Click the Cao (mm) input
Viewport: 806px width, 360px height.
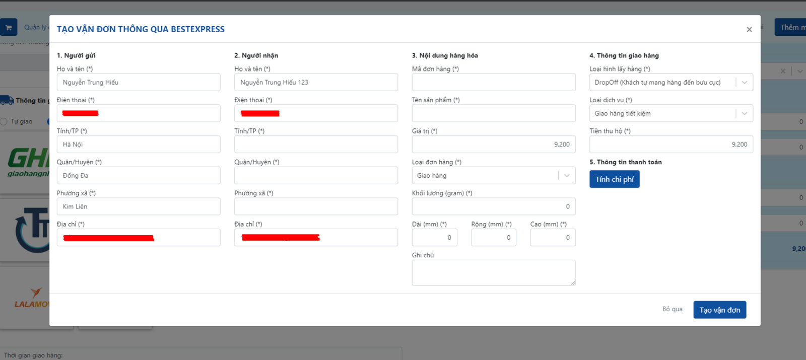[552, 238]
